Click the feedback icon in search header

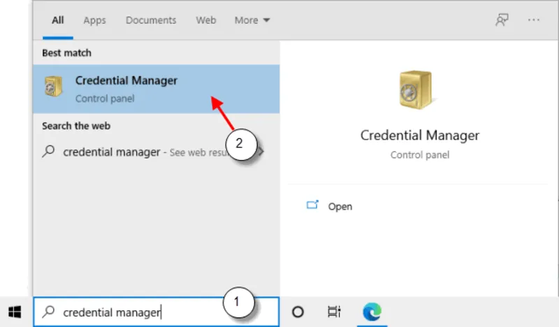click(502, 20)
